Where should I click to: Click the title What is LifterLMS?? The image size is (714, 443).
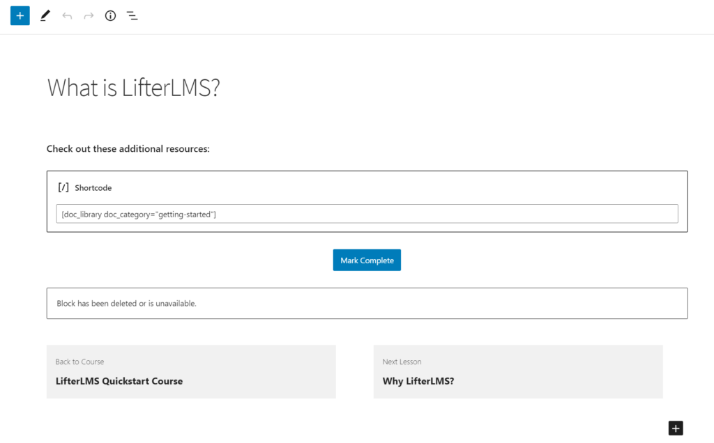133,87
